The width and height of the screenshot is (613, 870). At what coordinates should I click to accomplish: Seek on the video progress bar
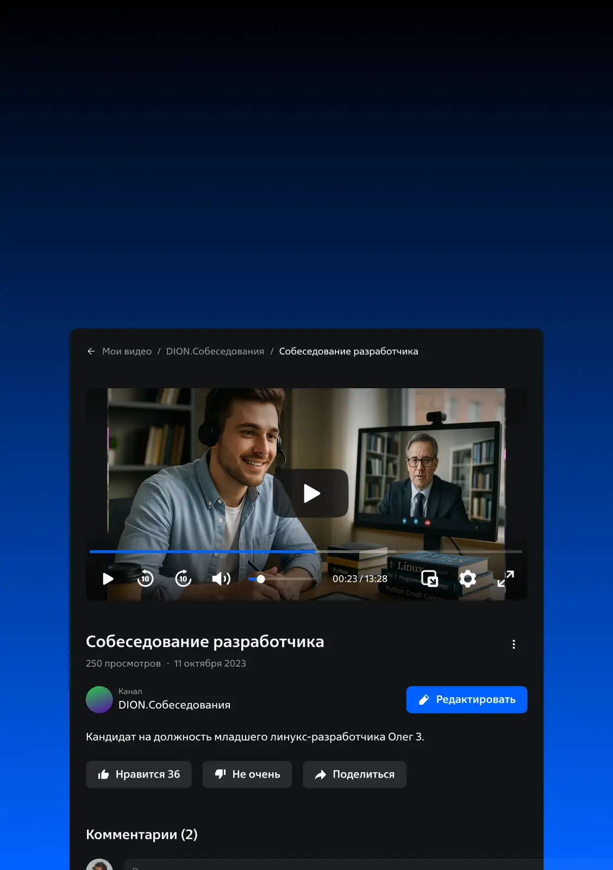306,551
